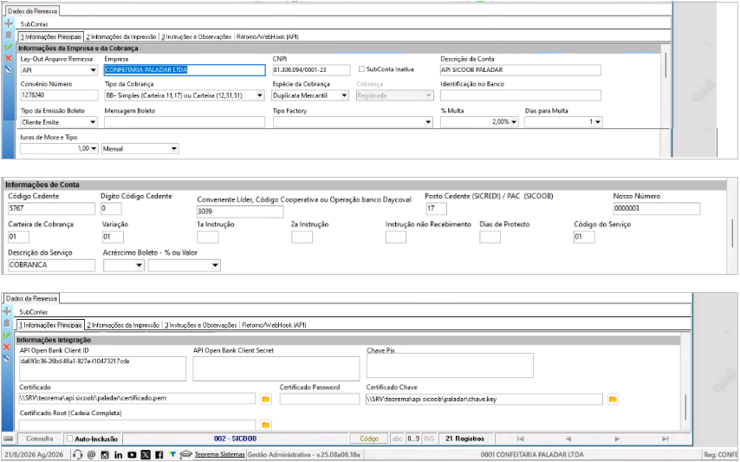The image size is (740, 462).
Task: Select Informações Principais tab in bottom panel
Action: 50,325
